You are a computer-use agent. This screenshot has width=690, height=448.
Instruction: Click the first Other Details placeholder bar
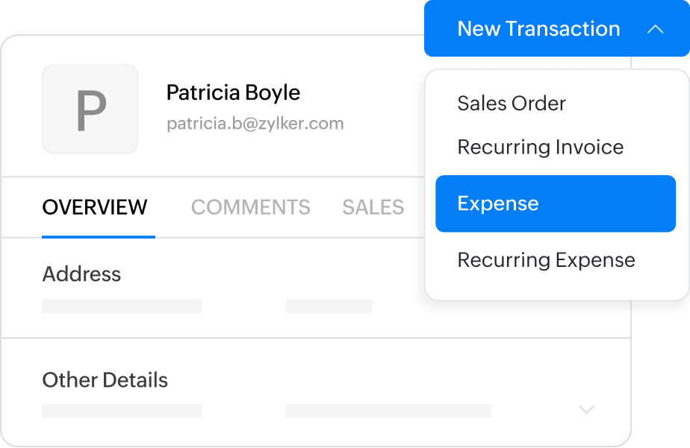(x=122, y=411)
